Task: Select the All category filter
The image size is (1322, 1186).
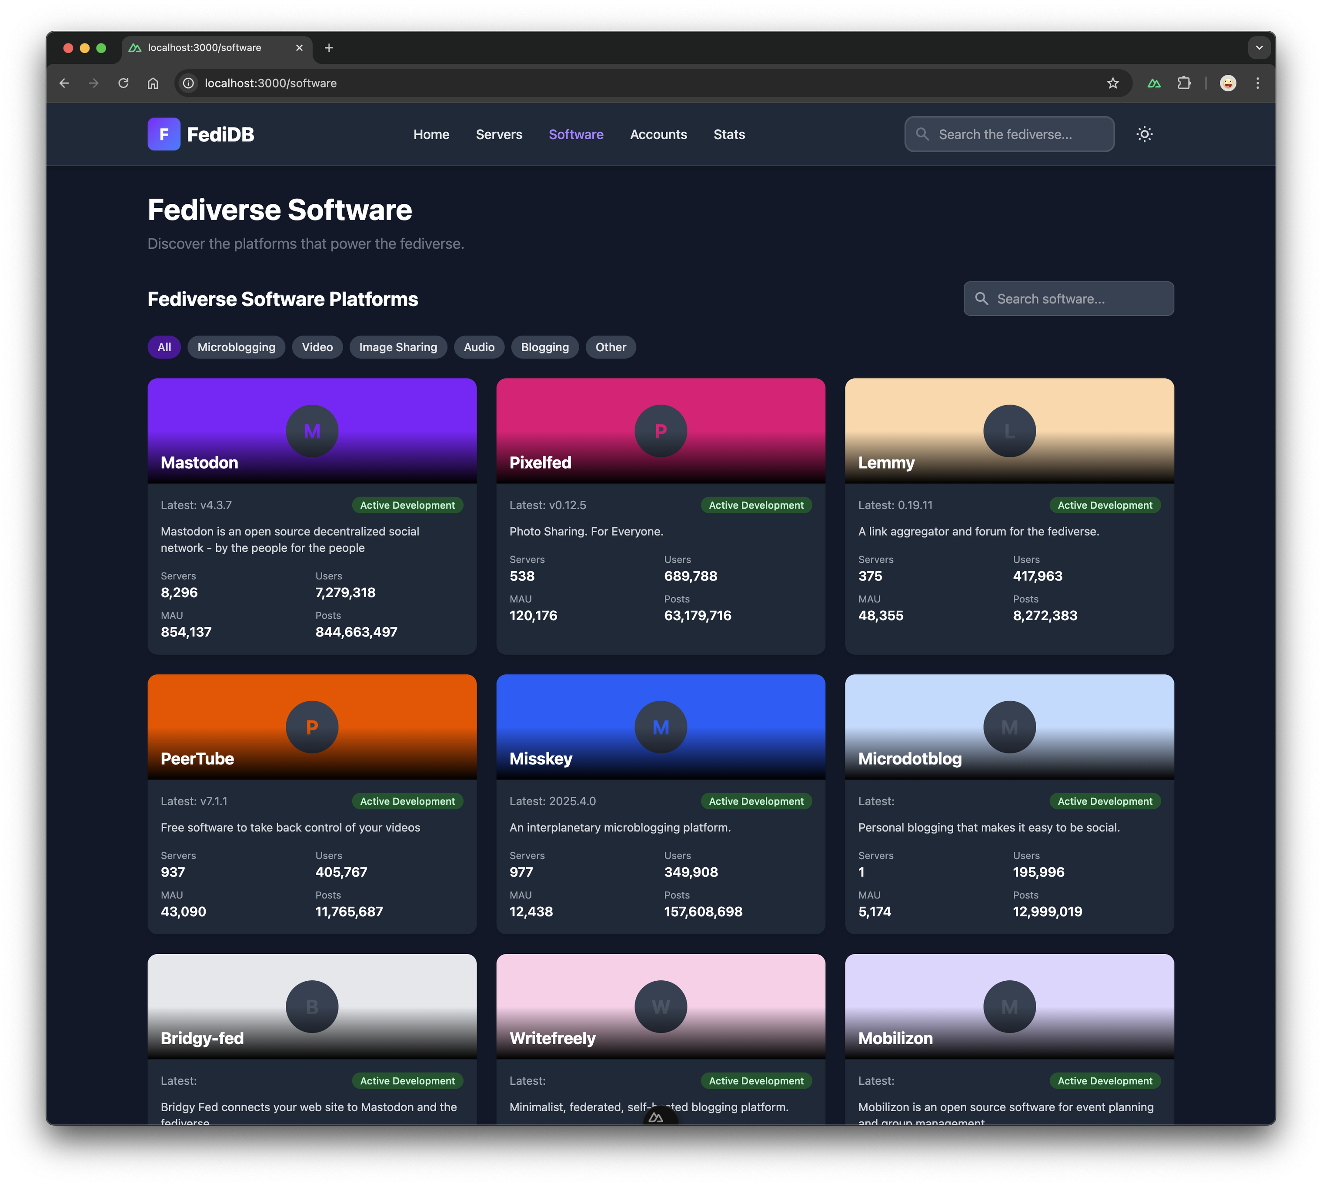Action: 164,347
